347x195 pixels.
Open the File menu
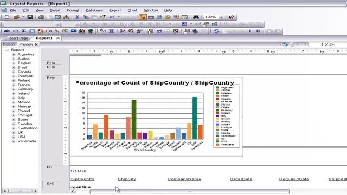click(13, 10)
